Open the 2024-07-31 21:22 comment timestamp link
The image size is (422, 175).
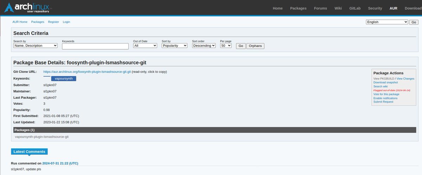(60, 163)
